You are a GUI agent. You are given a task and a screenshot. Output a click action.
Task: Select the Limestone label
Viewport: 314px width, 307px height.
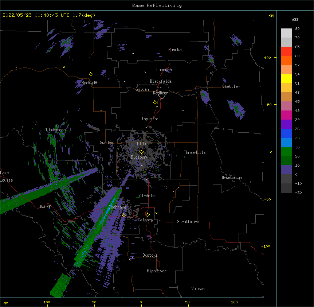click(56, 130)
